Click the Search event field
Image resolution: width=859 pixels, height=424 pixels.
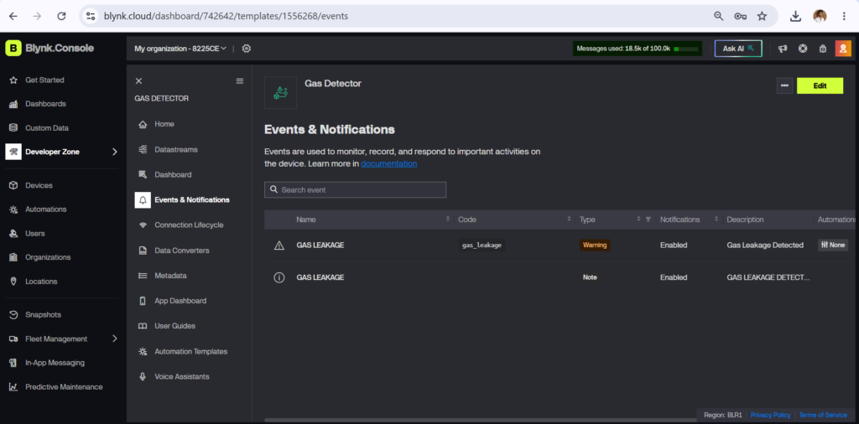(355, 190)
